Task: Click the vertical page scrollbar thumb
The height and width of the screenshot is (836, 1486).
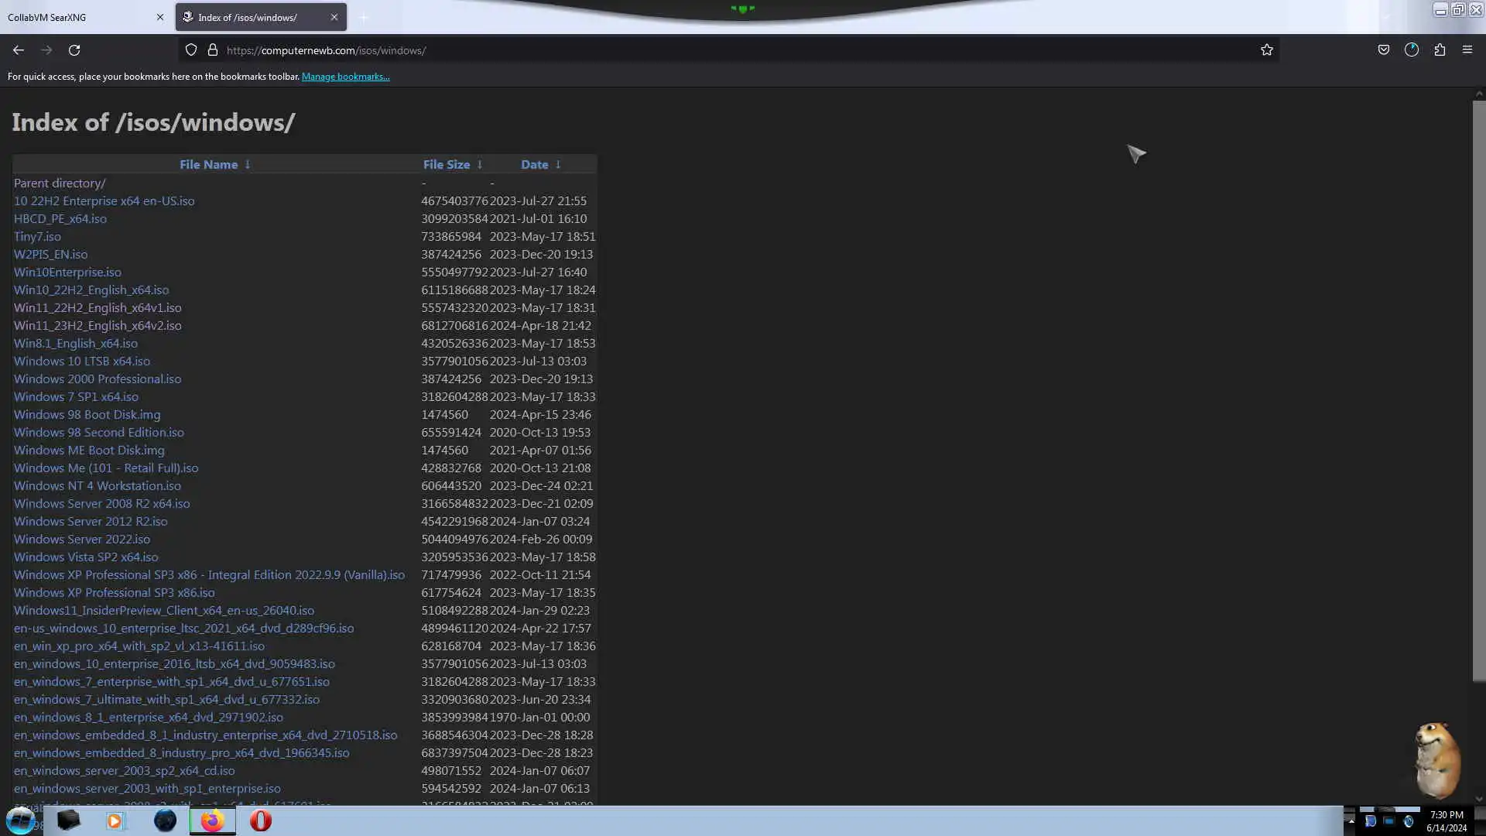Action: 1478,387
